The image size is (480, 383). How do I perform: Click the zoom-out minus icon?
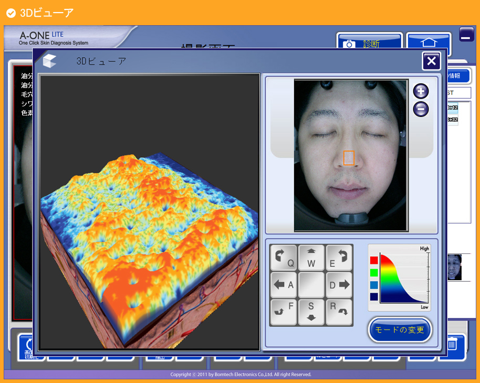pos(421,109)
